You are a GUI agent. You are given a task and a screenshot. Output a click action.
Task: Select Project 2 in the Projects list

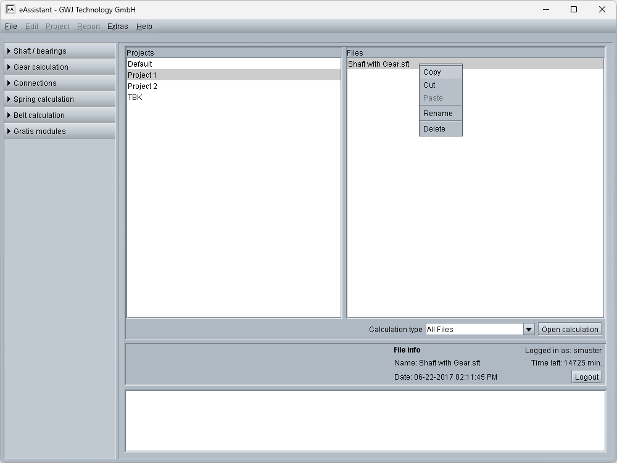(143, 86)
